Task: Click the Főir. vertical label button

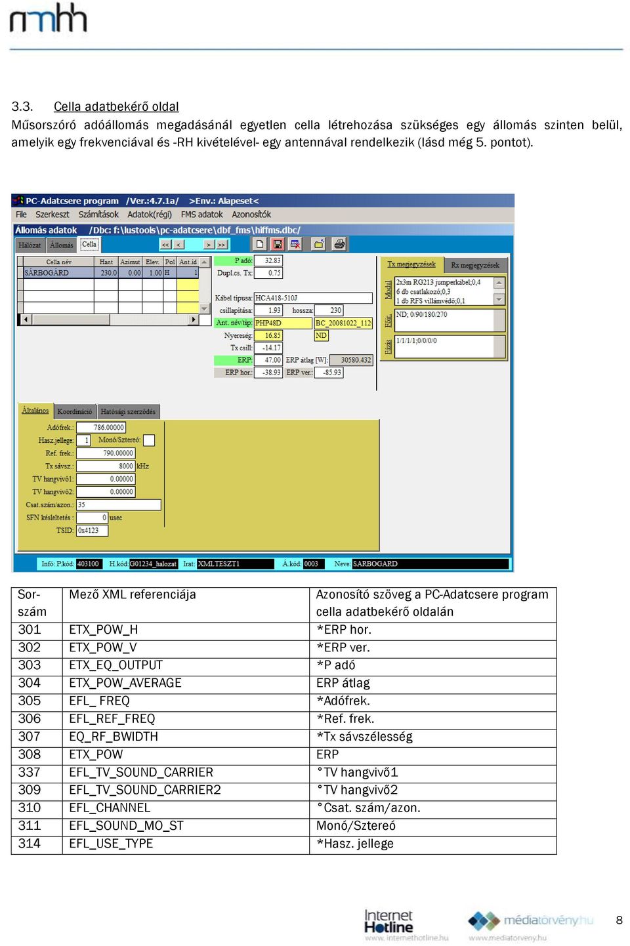Action: pyautogui.click(x=388, y=321)
